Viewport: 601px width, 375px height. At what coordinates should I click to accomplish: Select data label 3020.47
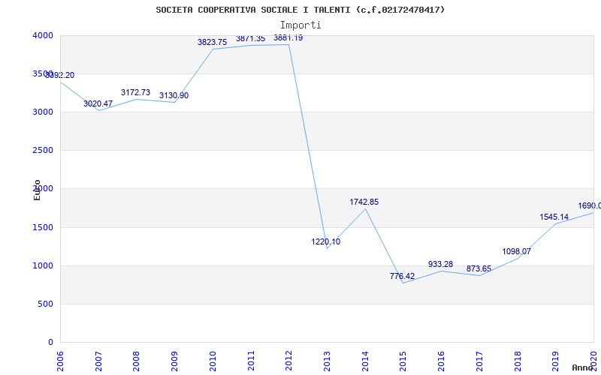[98, 103]
